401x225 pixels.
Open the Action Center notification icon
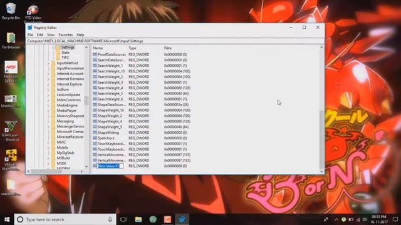click(395, 219)
